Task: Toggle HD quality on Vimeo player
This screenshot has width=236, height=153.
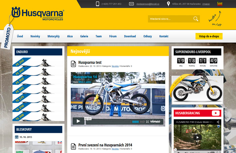Action: tap(142, 122)
